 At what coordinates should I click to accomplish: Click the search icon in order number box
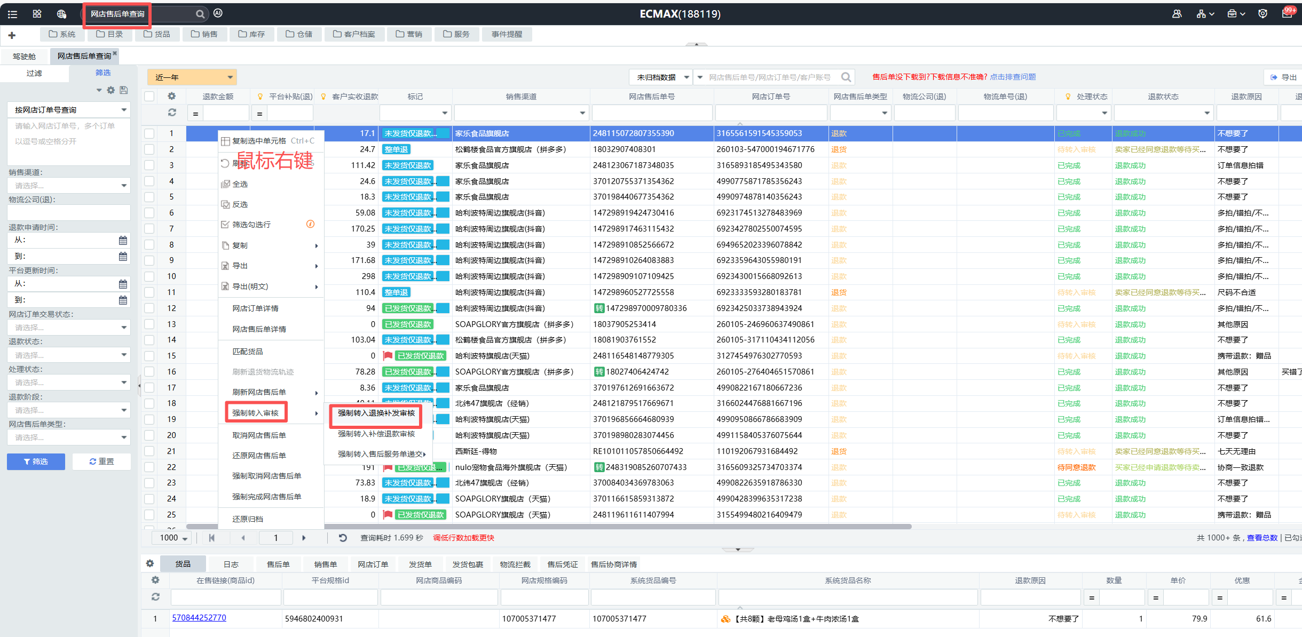pyautogui.click(x=846, y=77)
